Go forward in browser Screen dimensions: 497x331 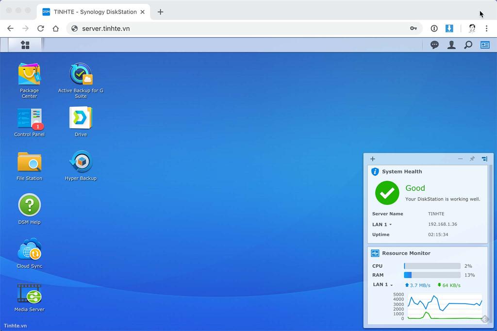pyautogui.click(x=25, y=29)
